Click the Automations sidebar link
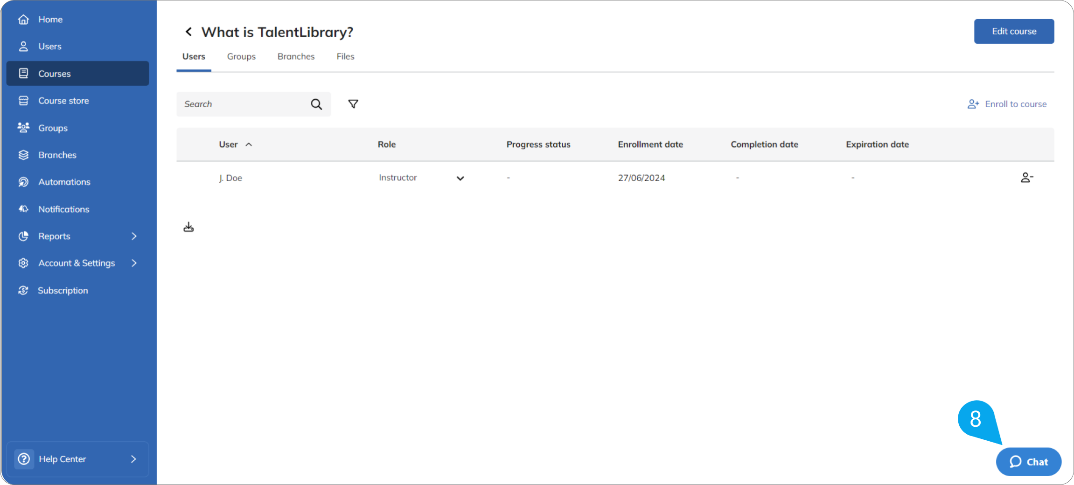This screenshot has width=1074, height=485. point(78,182)
